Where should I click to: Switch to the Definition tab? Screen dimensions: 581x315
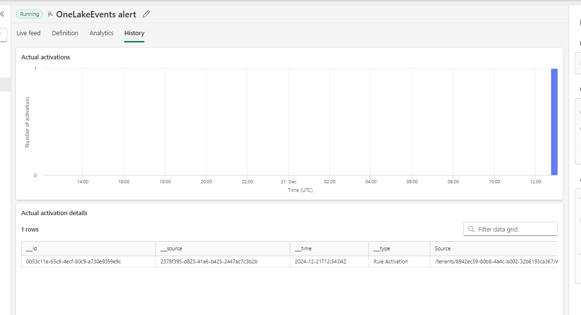coord(65,33)
